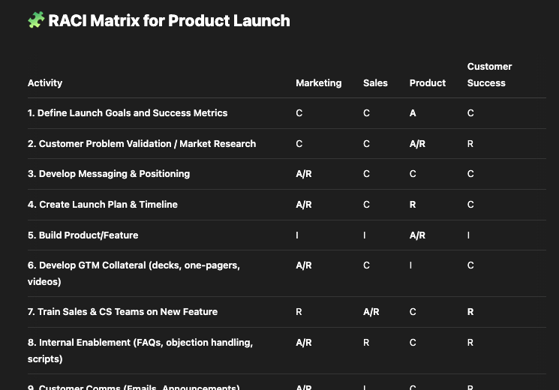Viewport: 559px width, 390px height.
Task: Select Sales A/R cell in Train Sales row
Action: (371, 312)
